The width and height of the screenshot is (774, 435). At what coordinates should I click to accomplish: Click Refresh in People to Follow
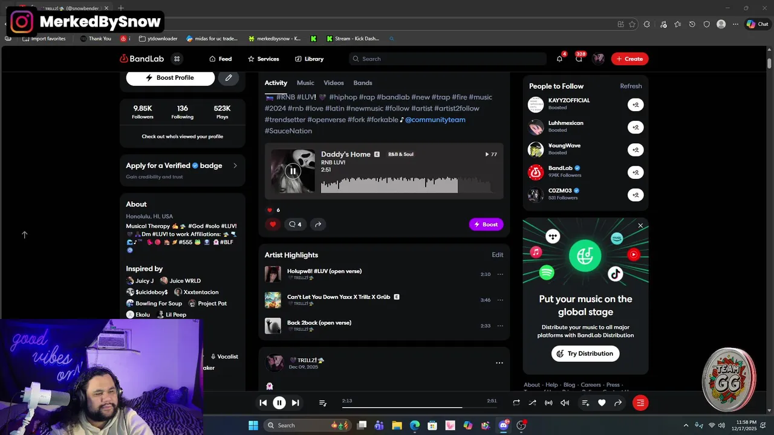[631, 86]
